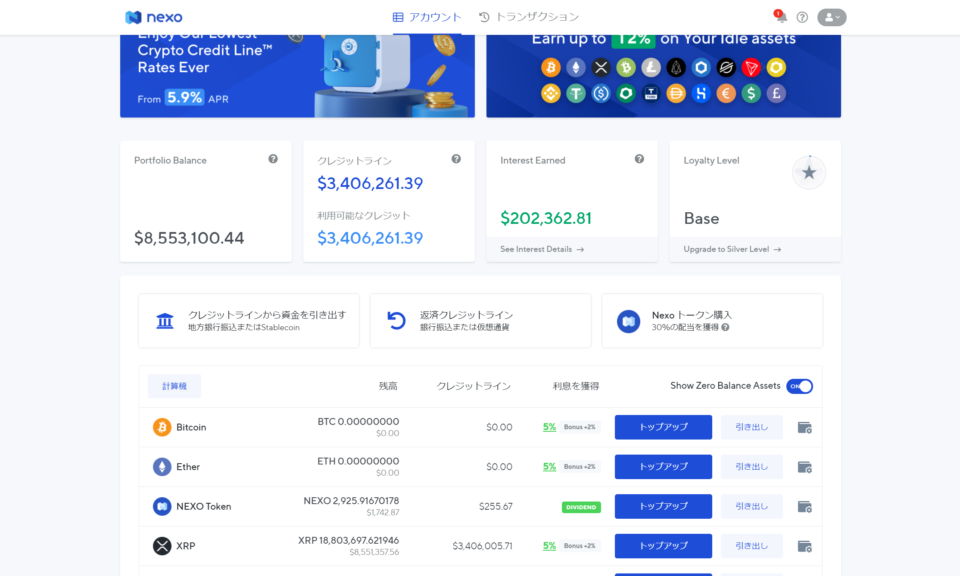
Task: Open Upgrade to Silver Level link
Action: pyautogui.click(x=732, y=249)
